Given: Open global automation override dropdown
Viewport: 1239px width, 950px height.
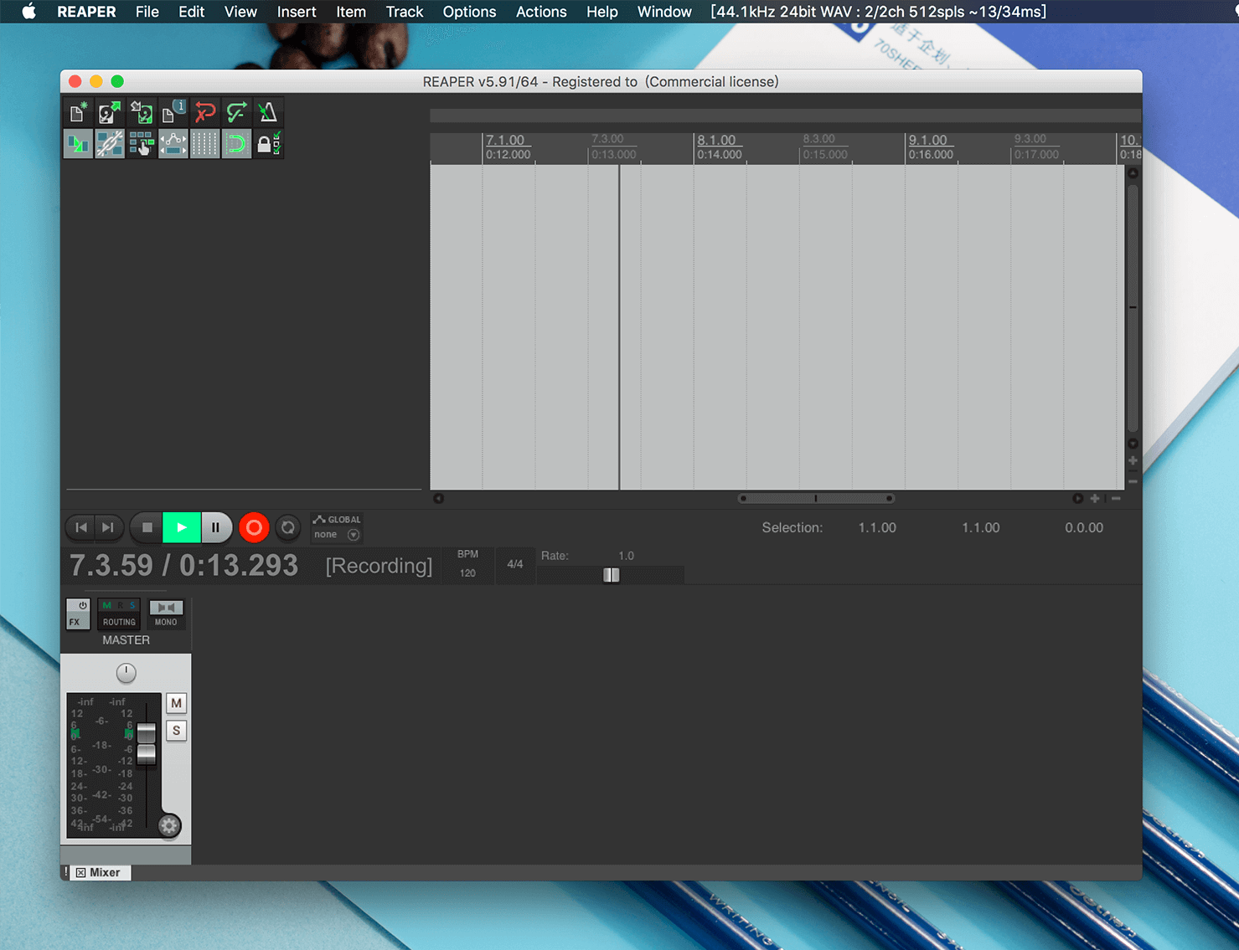Looking at the screenshot, I should click(337, 527).
